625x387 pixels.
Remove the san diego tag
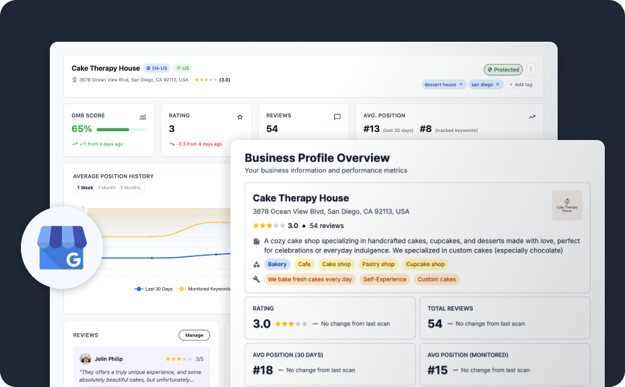coord(498,84)
